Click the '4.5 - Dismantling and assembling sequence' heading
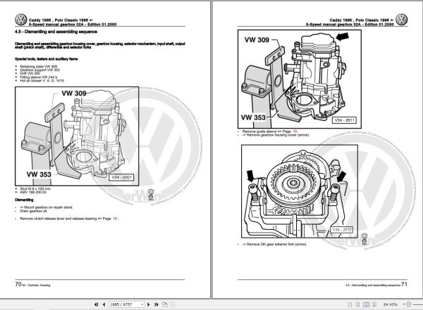This screenshot has width=423, height=310. point(56,32)
